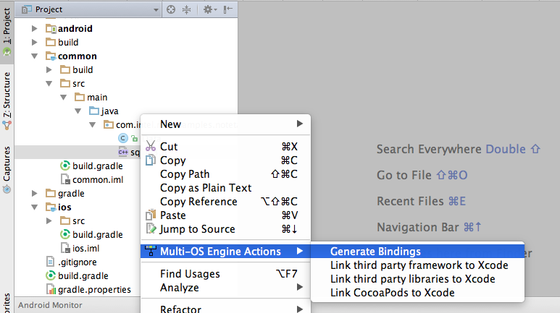Expand the gradle folder tree arrow
This screenshot has width=560, height=313.
(x=34, y=193)
